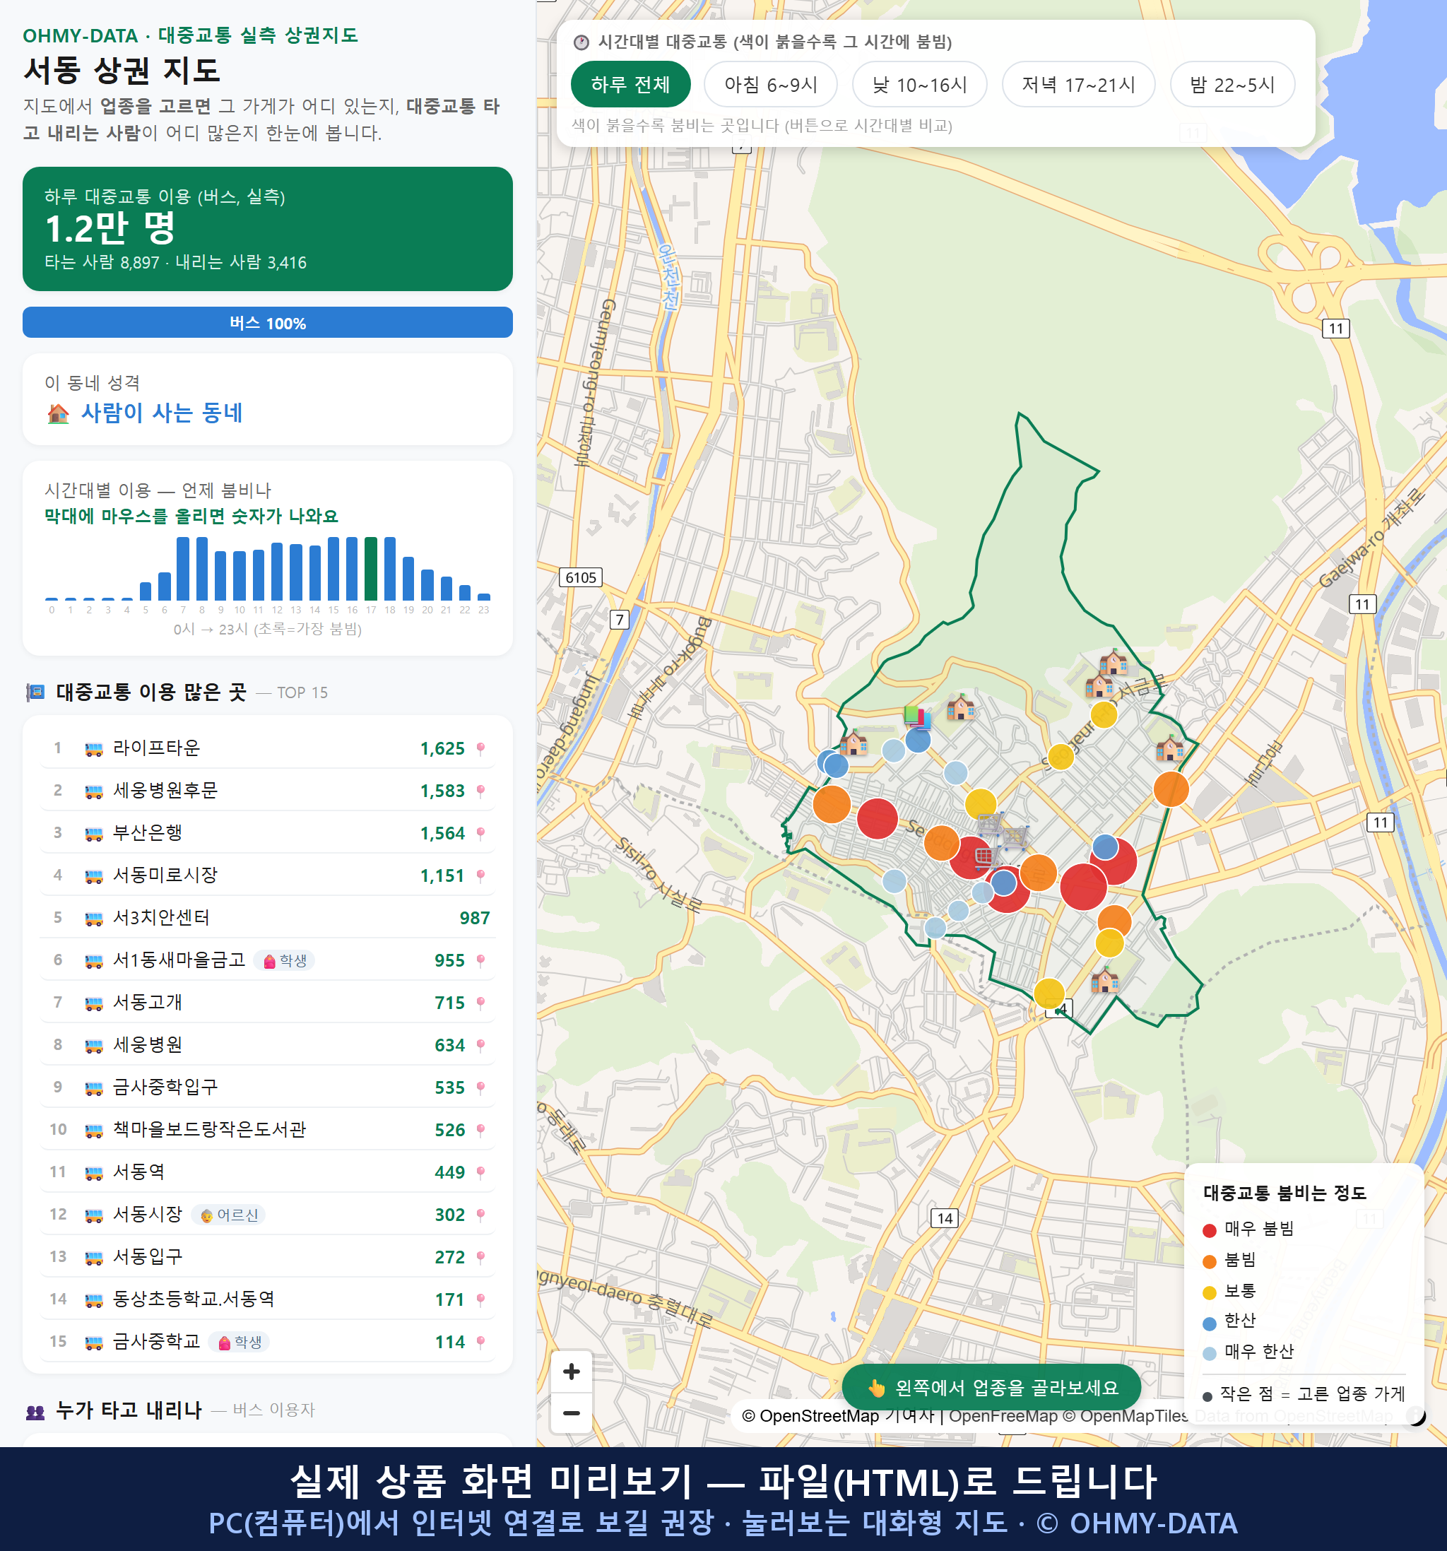Click the pin icon in the 서1동새마을금고 row
Image resolution: width=1447 pixels, height=1551 pixels.
click(480, 960)
